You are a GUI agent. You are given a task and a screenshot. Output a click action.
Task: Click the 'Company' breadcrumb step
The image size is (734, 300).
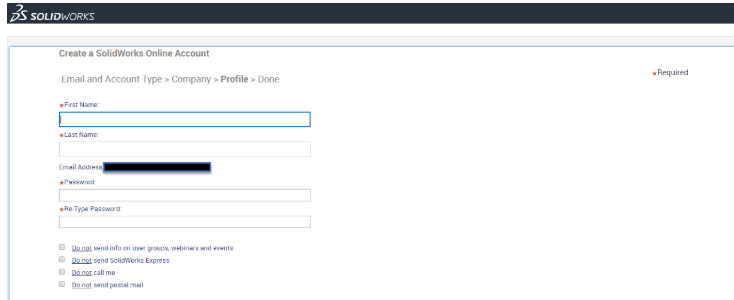point(191,79)
